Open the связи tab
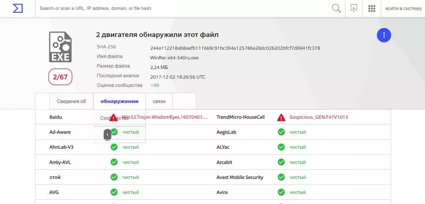Viewport: 425px width, 204px height. click(159, 101)
